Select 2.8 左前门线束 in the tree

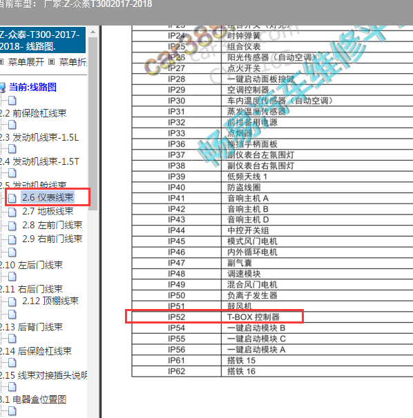(52, 226)
